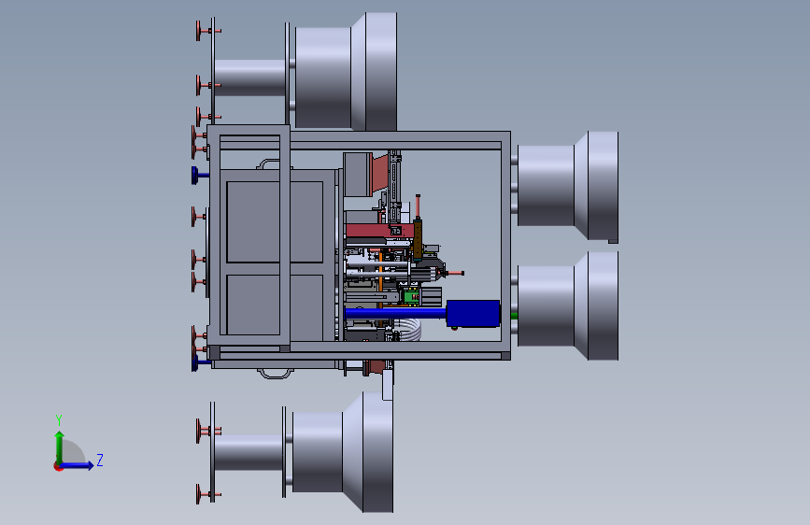
Task: Select the brown vertical bar component
Action: 418,239
